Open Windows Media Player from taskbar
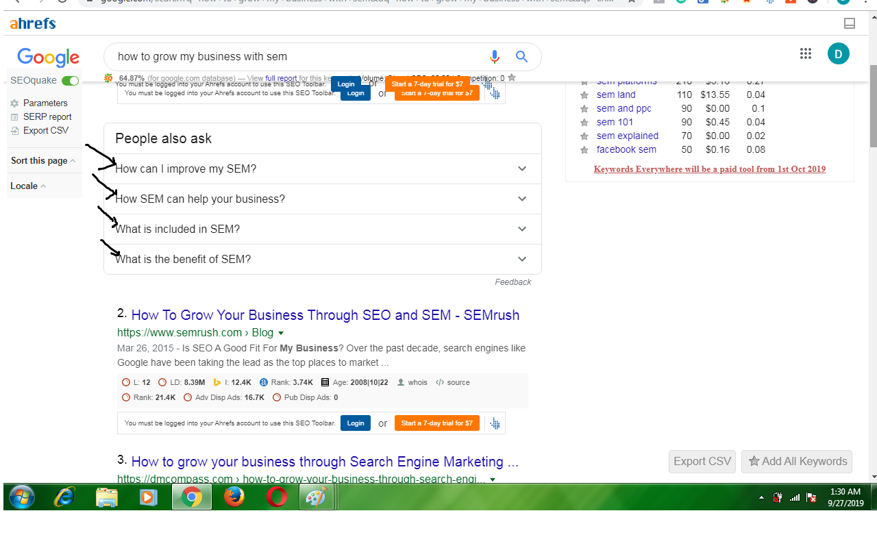Viewport: 877px width, 548px height. (x=148, y=497)
